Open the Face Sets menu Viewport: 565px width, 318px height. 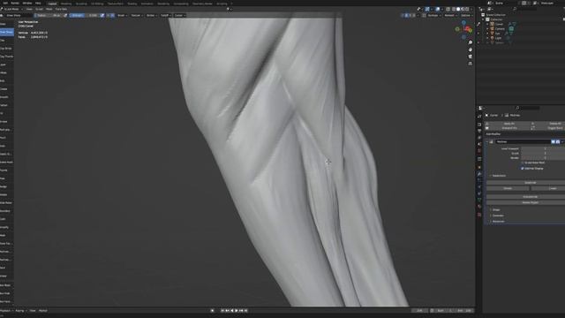(x=61, y=9)
